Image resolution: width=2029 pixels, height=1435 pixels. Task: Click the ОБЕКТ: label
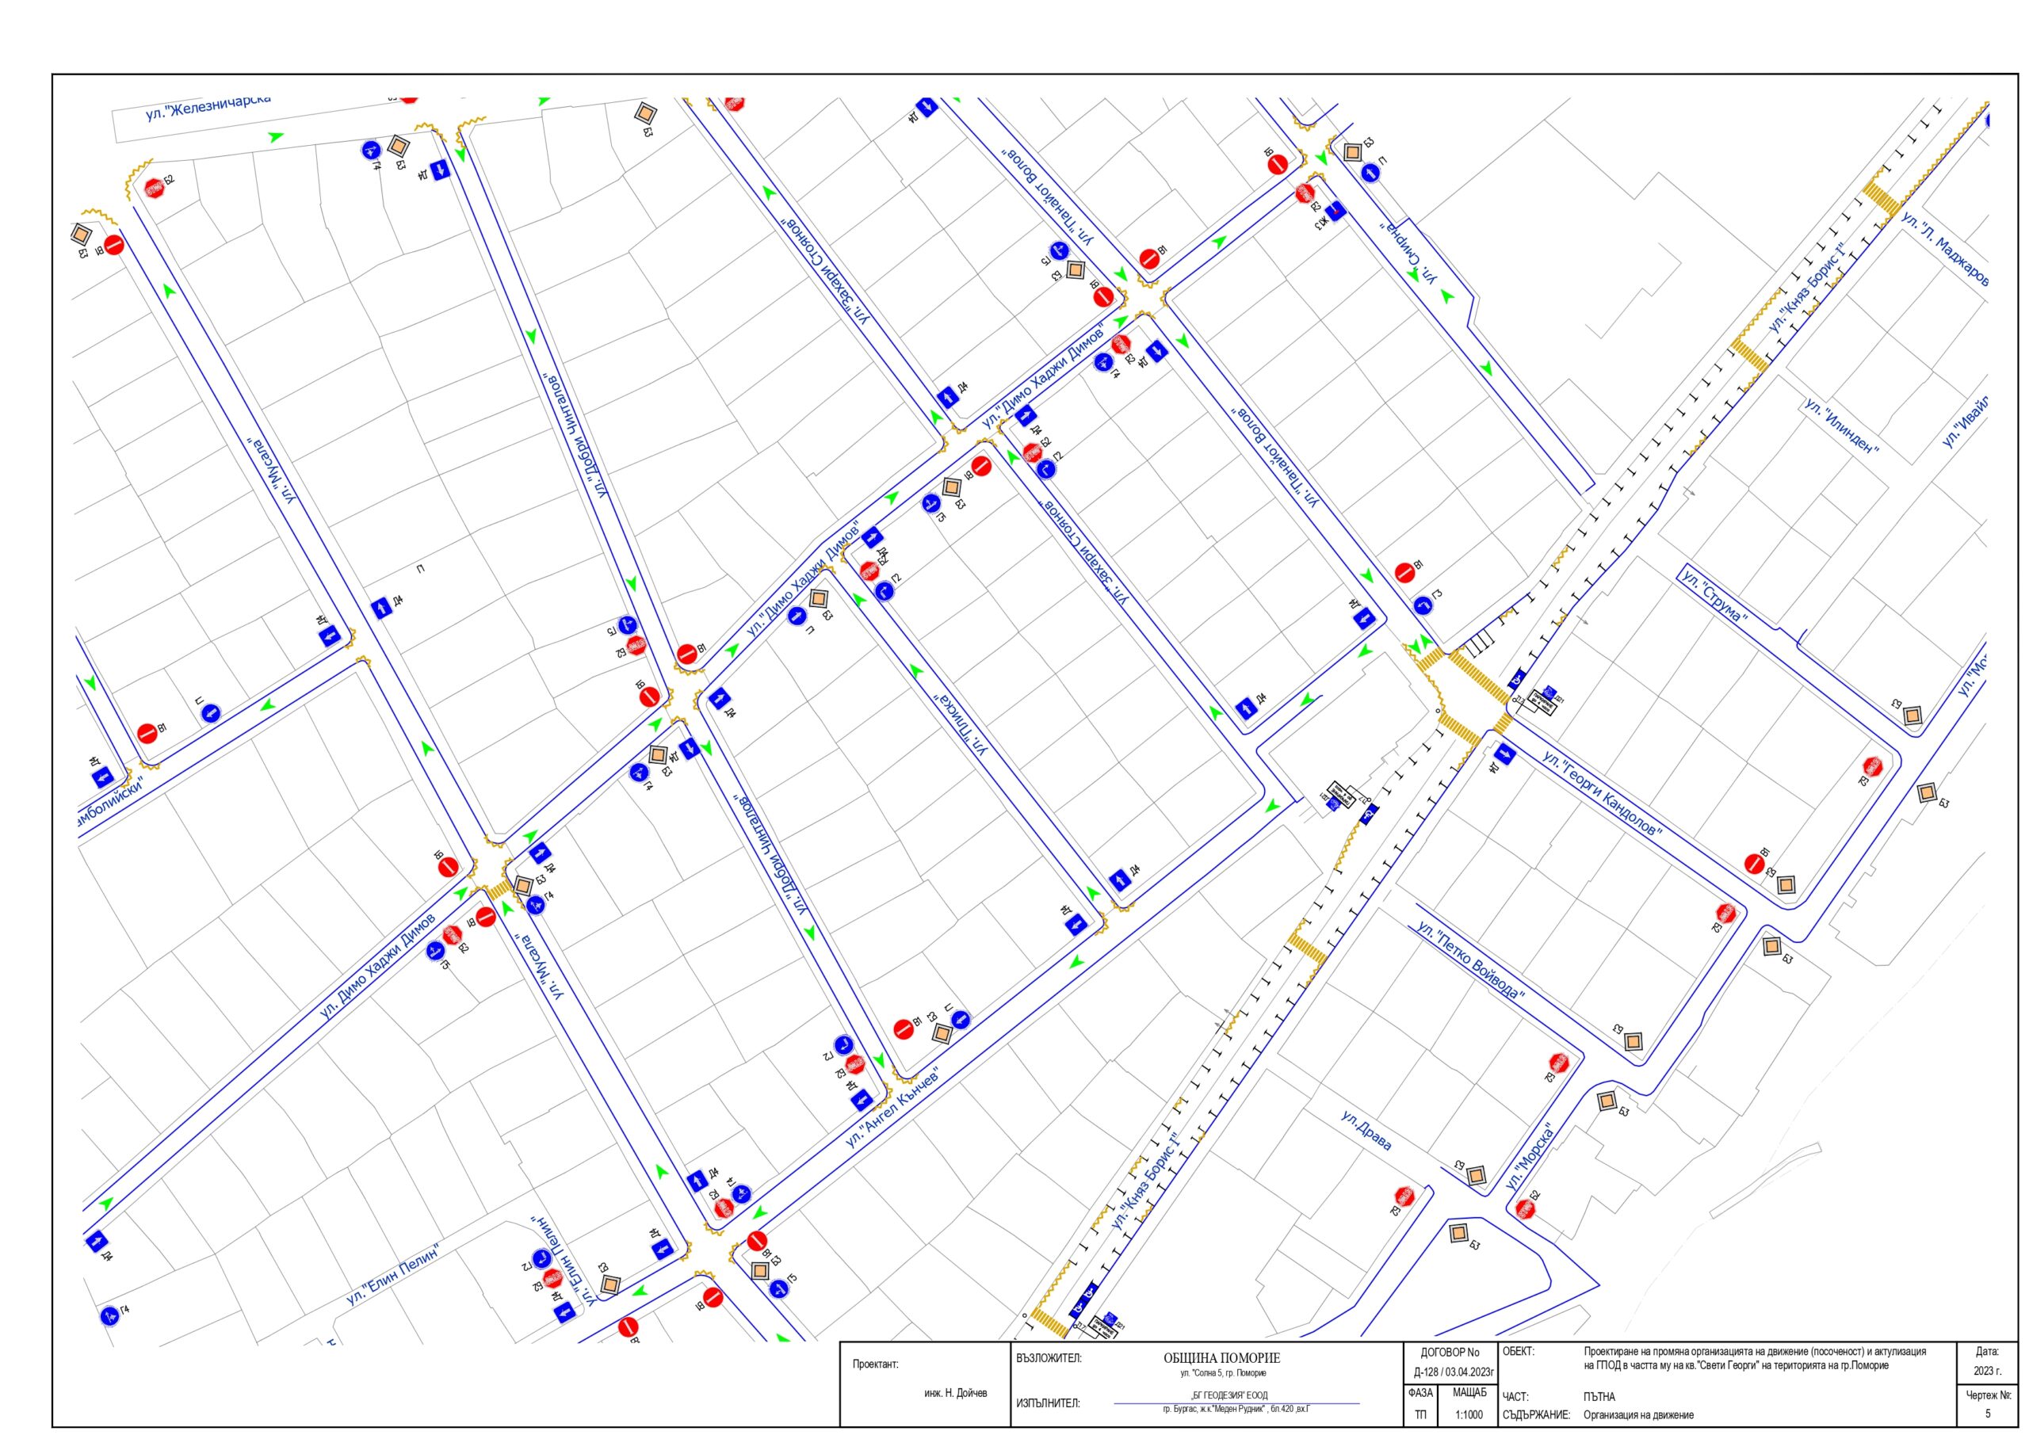click(x=1519, y=1352)
